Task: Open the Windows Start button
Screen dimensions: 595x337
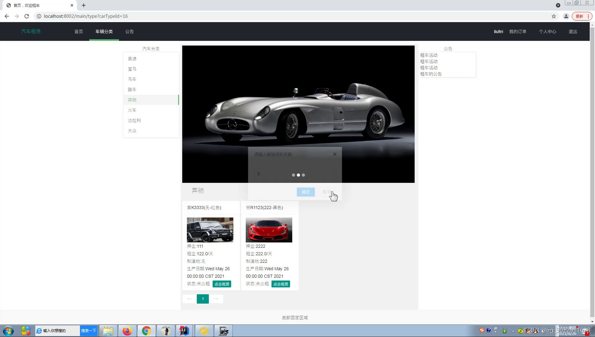Action: click(8, 331)
